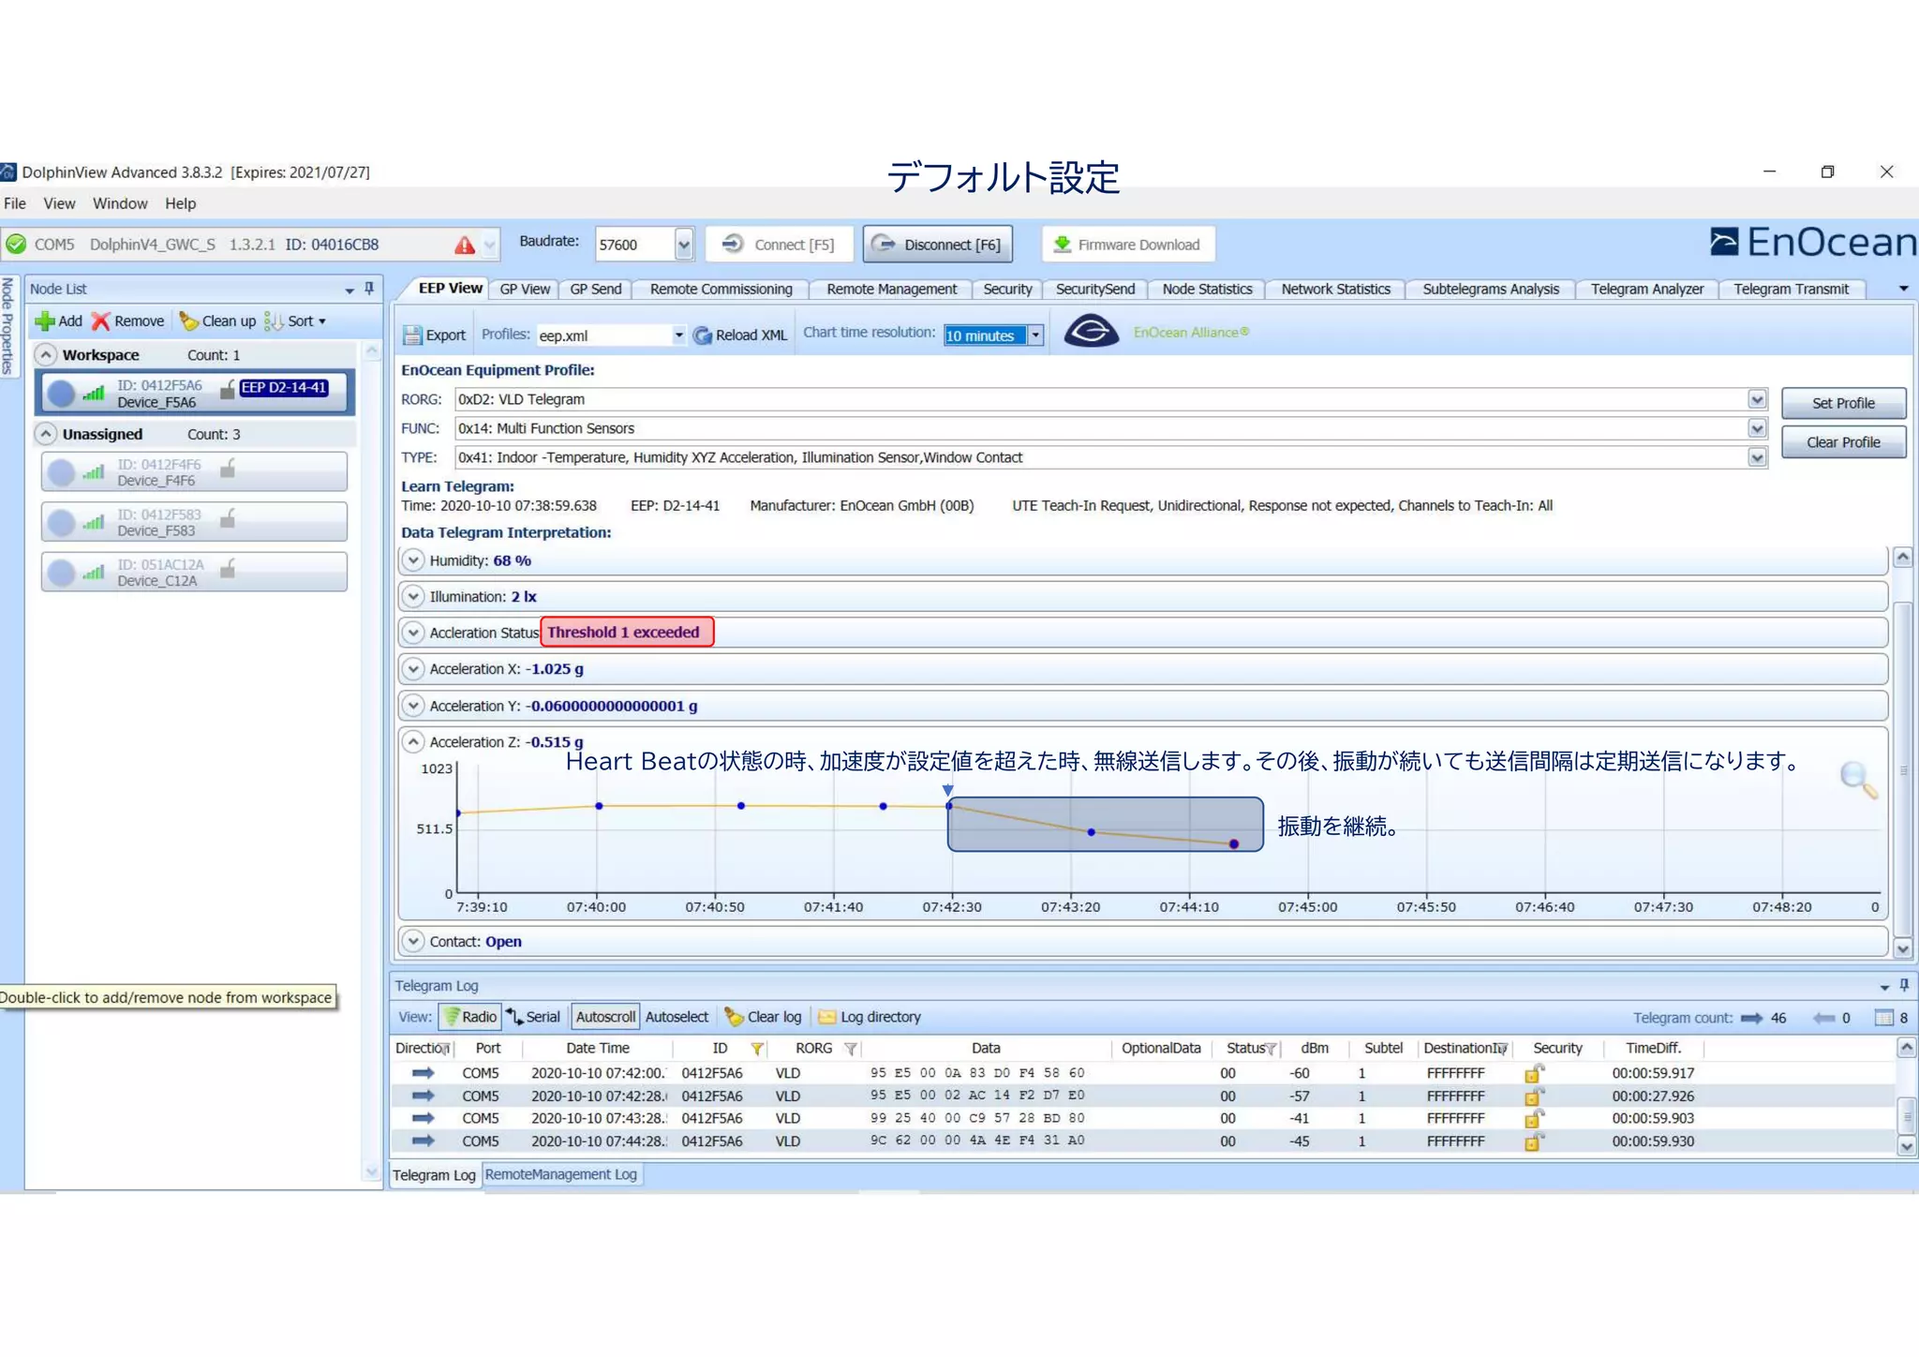Toggle Radio view in Telegram Log
This screenshot has width=1919, height=1357.
point(470,1017)
